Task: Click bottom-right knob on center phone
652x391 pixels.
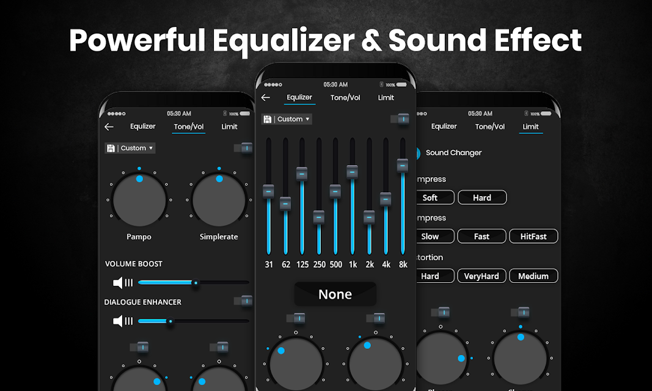Action: 375,364
